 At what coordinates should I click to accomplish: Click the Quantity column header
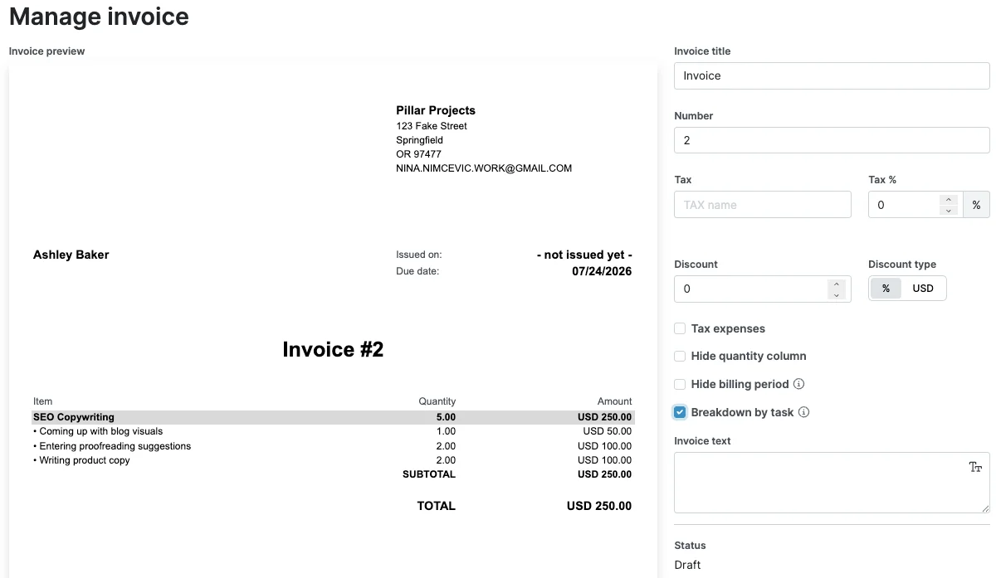click(x=437, y=401)
